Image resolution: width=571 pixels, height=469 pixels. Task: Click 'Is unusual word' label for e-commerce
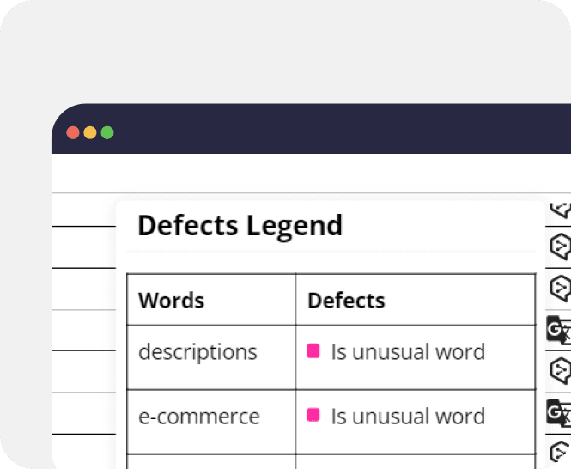coord(408,416)
